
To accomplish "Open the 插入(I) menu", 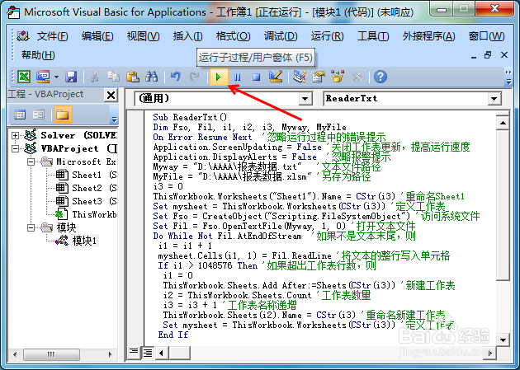I will pos(187,36).
